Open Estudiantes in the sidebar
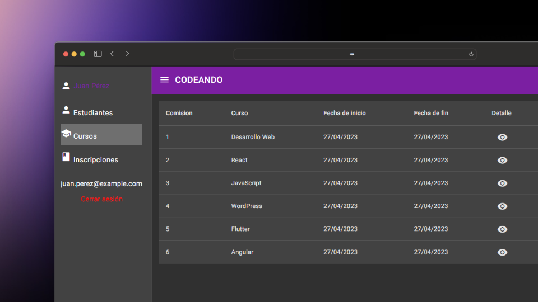 pyautogui.click(x=92, y=112)
